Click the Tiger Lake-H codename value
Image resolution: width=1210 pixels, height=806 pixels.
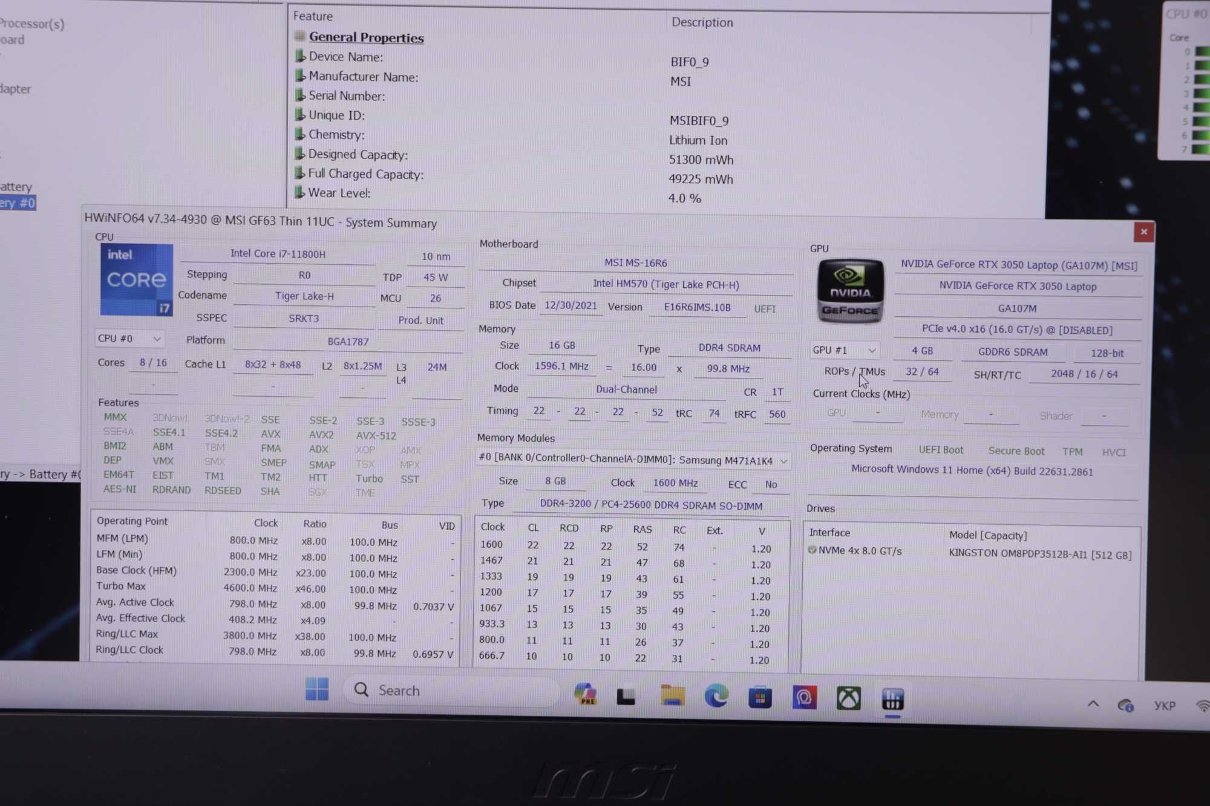pyautogui.click(x=304, y=296)
